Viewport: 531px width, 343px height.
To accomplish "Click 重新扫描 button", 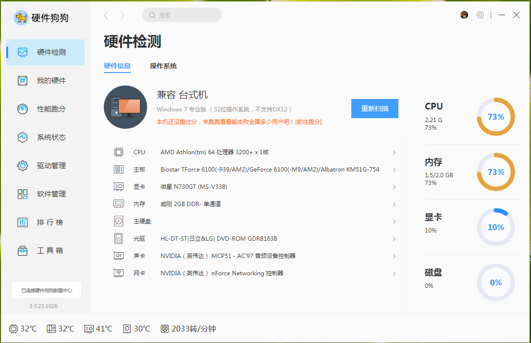I will (374, 109).
